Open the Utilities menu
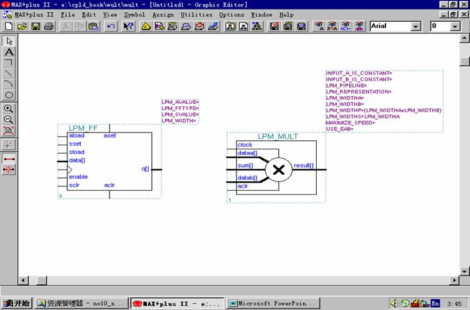This screenshot has height=310, width=470. 196,14
